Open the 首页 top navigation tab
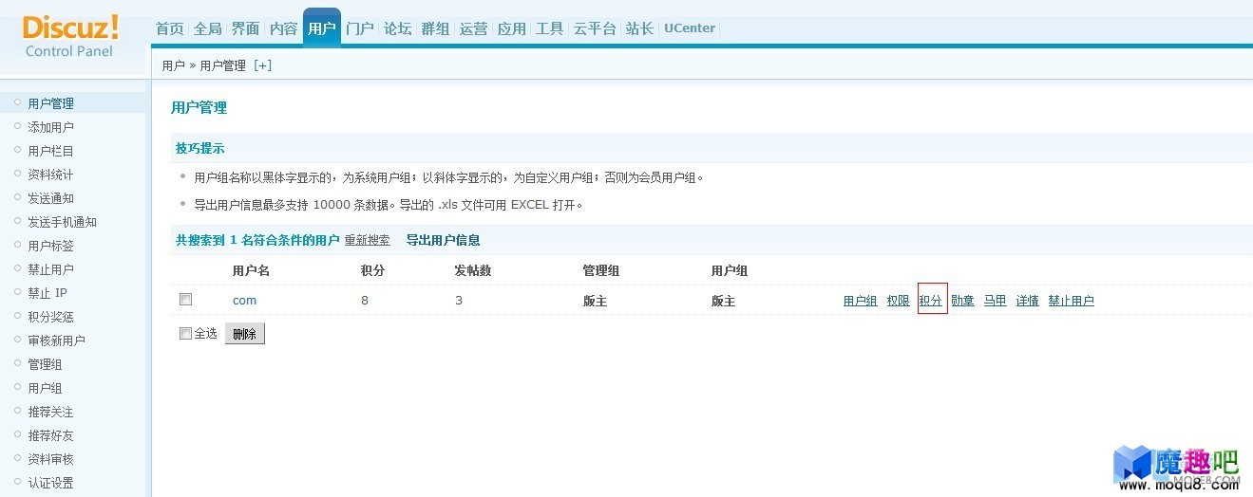 pos(170,28)
